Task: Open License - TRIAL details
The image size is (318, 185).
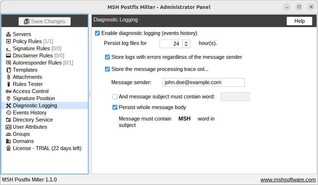Action: [47, 148]
